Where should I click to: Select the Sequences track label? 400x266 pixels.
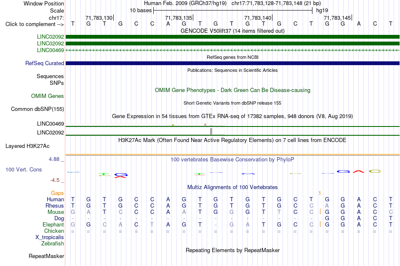[50, 76]
